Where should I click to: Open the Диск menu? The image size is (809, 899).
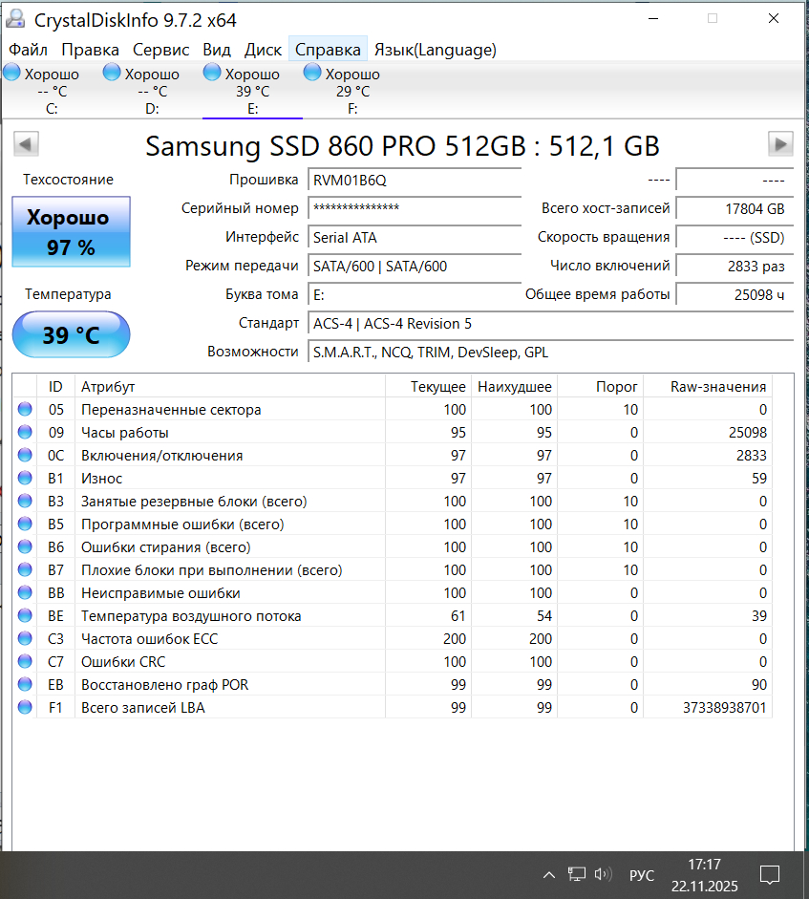[x=263, y=50]
